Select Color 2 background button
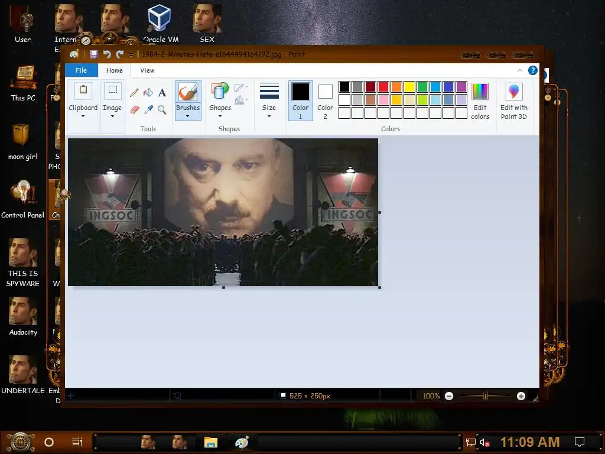This screenshot has width=605, height=454. coord(326,100)
